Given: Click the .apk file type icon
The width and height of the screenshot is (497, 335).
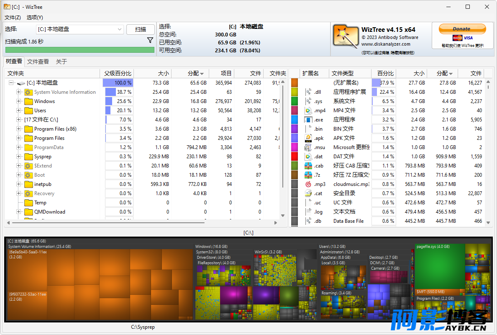Looking at the screenshot, I should coord(308,138).
